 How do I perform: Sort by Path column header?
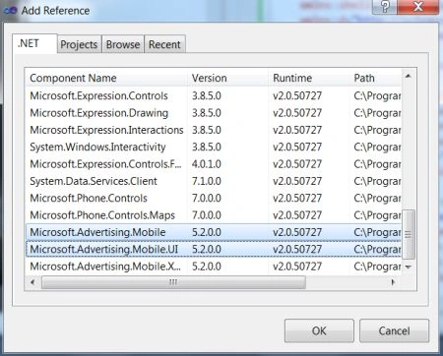[375, 78]
